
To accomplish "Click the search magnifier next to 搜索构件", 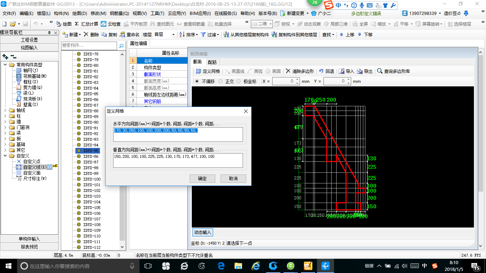I will click(x=121, y=45).
